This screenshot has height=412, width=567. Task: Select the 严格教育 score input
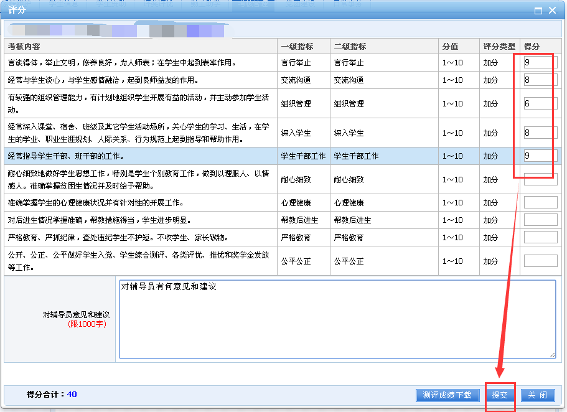(540, 238)
